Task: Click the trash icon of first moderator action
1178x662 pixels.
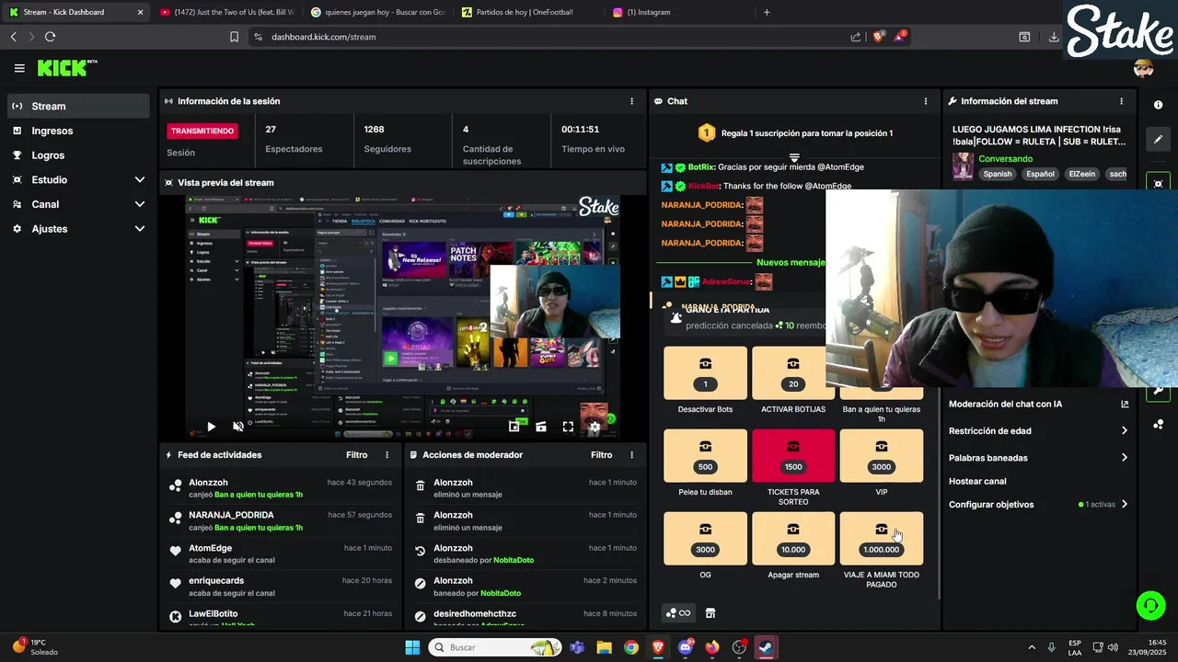Action: pos(420,485)
